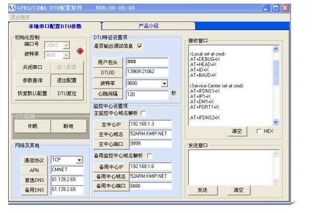Click the 主中心IP address field
Image resolution: width=314 pixels, height=213 pixels.
[152, 124]
